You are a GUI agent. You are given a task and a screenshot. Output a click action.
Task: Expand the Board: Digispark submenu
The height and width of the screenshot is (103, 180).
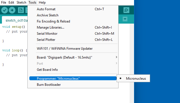tap(73, 57)
